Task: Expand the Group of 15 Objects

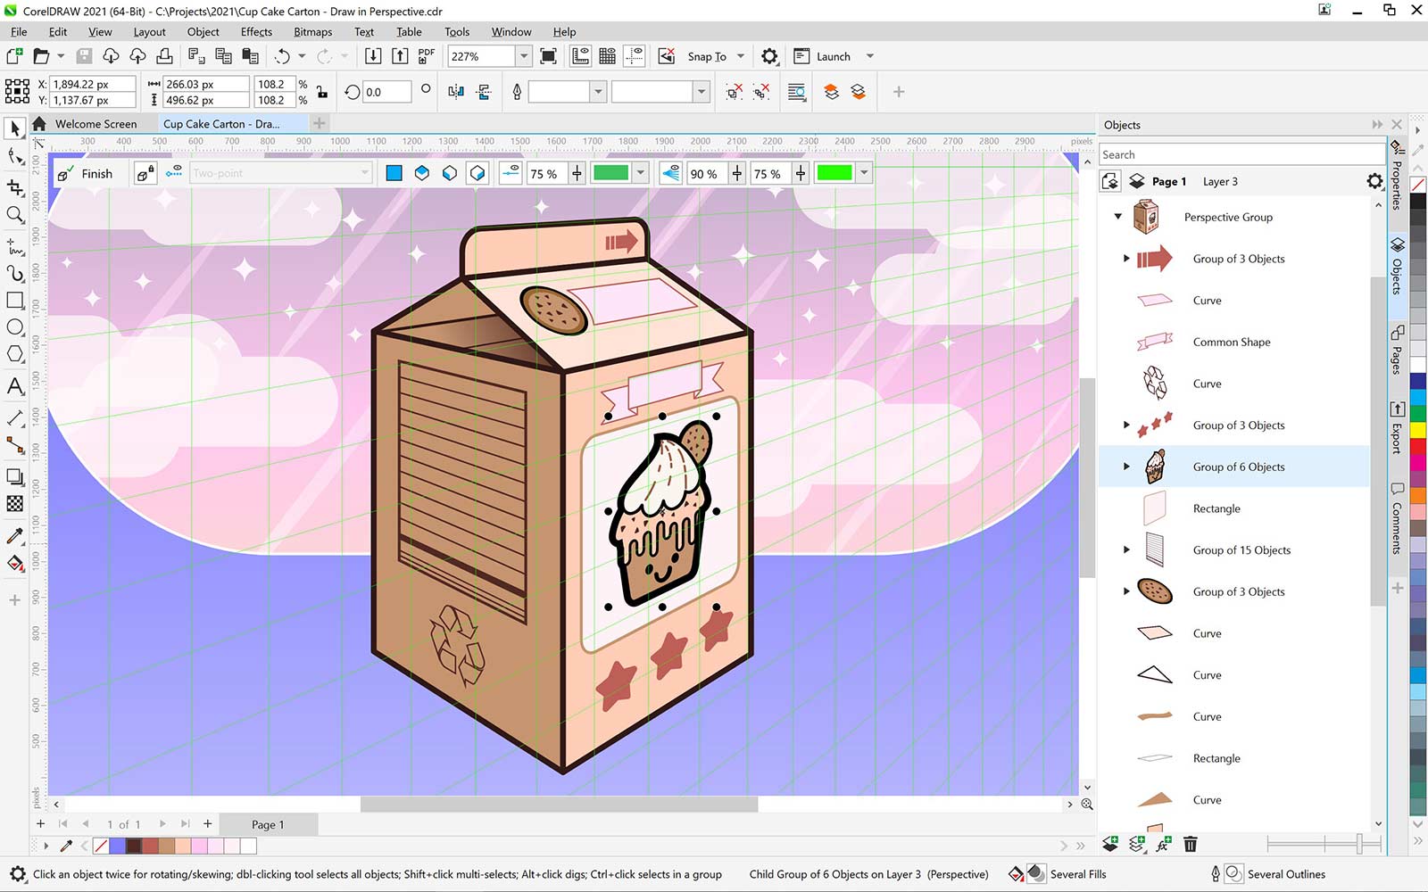Action: [x=1125, y=549]
